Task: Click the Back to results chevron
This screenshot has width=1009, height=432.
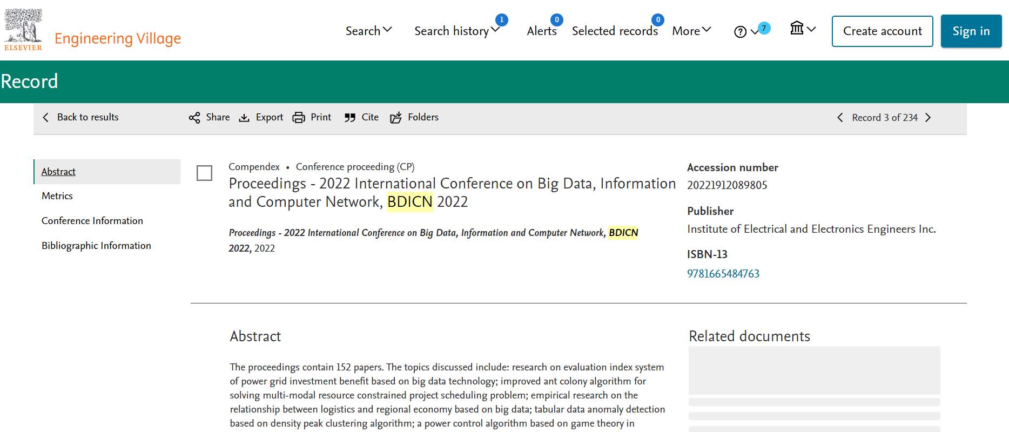Action: click(46, 117)
